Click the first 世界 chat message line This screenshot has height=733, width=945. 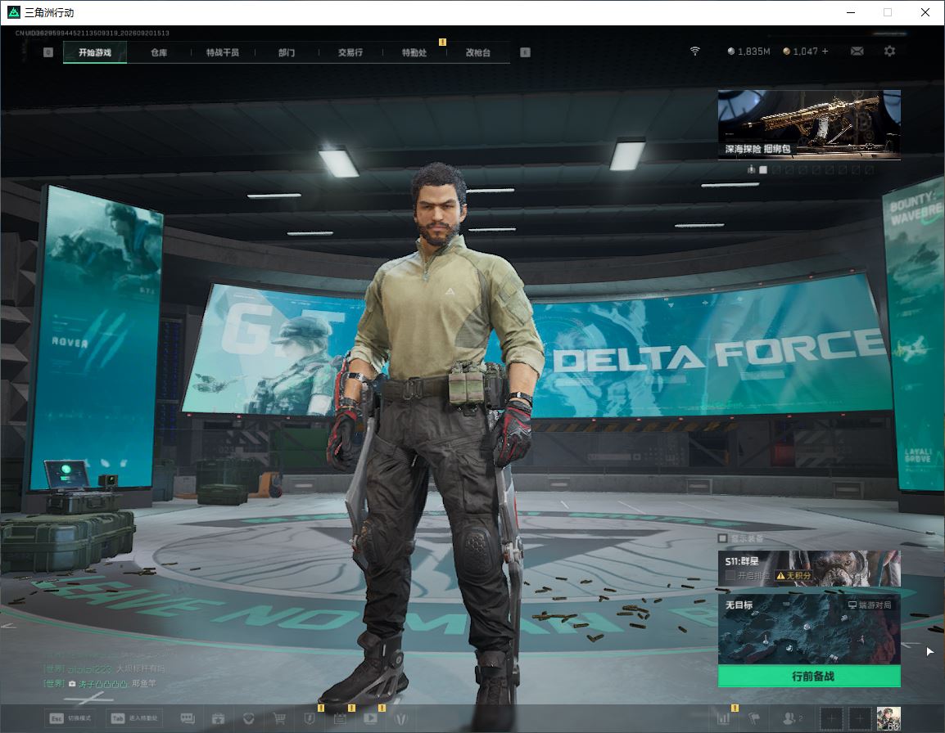pos(104,668)
